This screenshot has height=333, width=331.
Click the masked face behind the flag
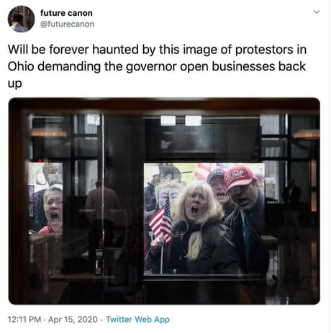(167, 193)
